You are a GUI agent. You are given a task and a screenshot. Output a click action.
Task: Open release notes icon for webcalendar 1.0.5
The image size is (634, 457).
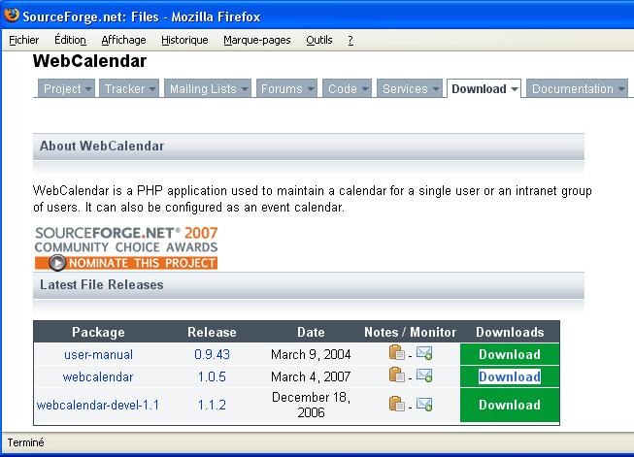pos(397,375)
